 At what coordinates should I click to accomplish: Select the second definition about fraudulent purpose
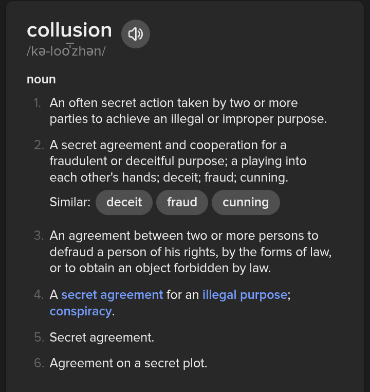tap(178, 161)
